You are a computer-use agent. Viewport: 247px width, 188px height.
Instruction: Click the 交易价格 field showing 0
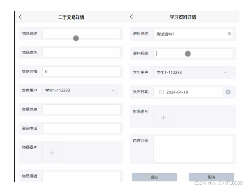(x=81, y=72)
